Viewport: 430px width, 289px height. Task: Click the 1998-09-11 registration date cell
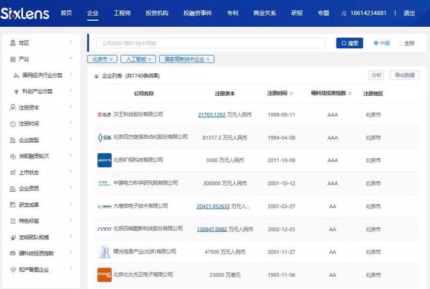(x=282, y=115)
